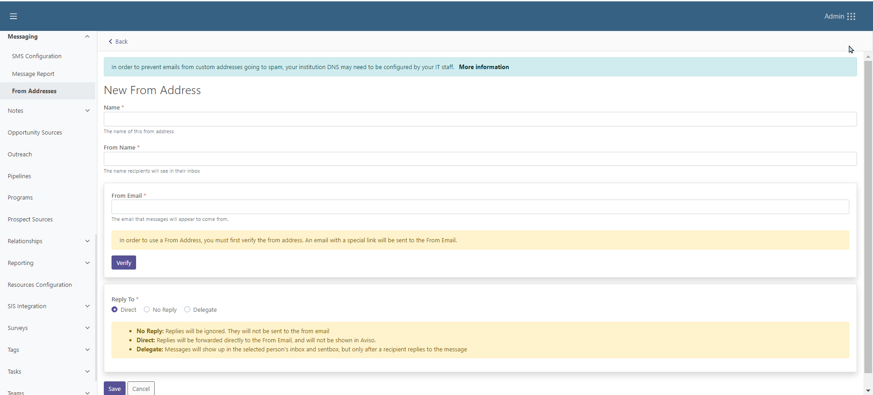The height and width of the screenshot is (395, 873).
Task: Click the Messaging sidebar heading
Action: coord(23,36)
